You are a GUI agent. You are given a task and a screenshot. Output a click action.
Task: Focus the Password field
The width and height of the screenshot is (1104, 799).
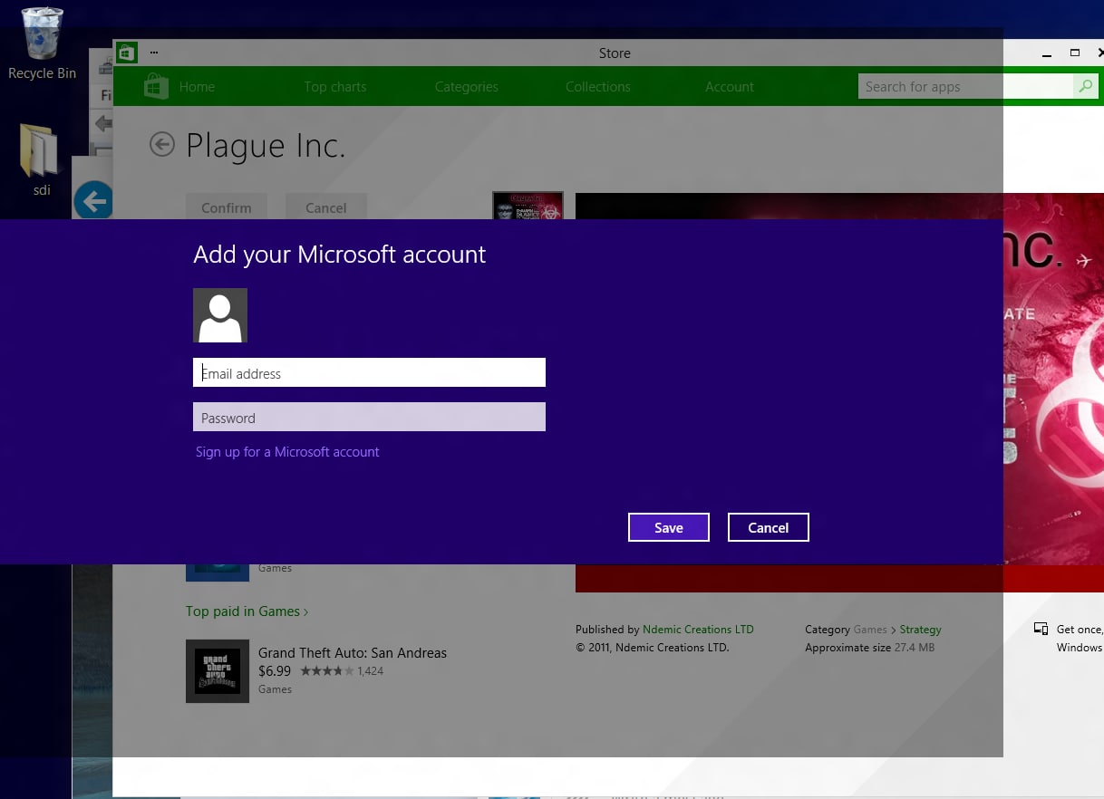tap(369, 417)
